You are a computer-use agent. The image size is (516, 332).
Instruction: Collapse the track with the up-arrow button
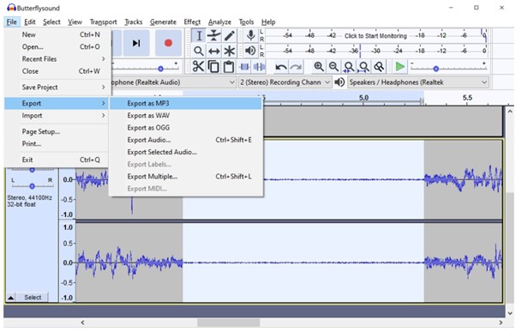click(11, 298)
